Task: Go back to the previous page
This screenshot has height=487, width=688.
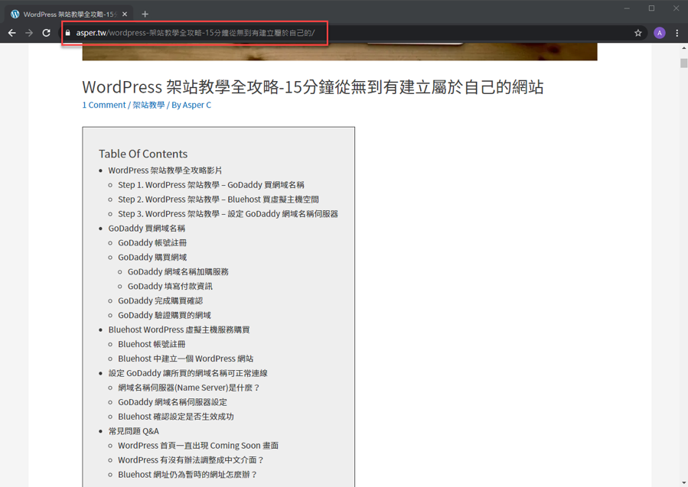Action: pyautogui.click(x=11, y=33)
